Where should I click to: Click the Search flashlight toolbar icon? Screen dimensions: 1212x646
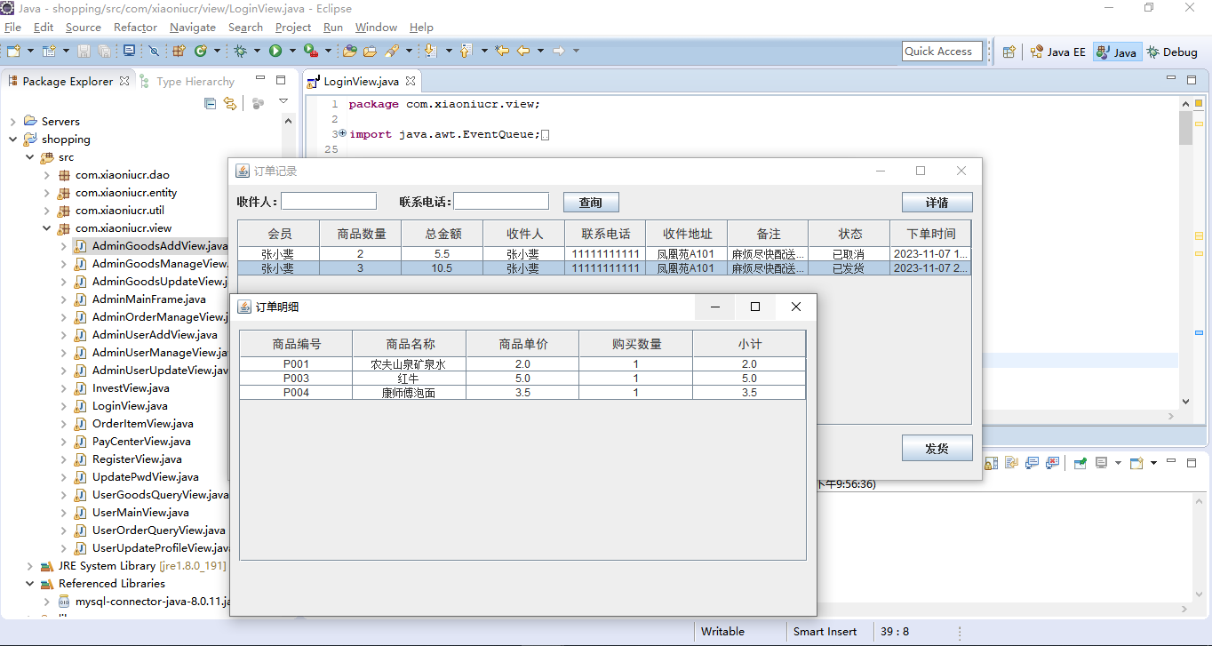(392, 51)
